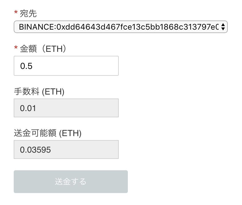Focus the 金額 (ETH) amount input
Screen dimensions: 242x205
[66, 66]
